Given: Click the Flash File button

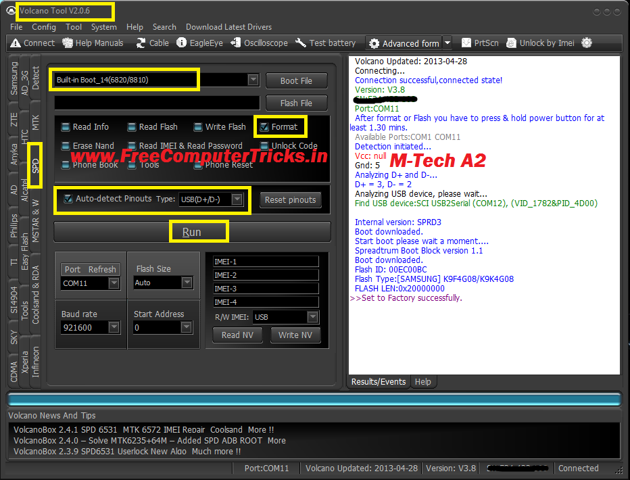Looking at the screenshot, I should pos(297,103).
